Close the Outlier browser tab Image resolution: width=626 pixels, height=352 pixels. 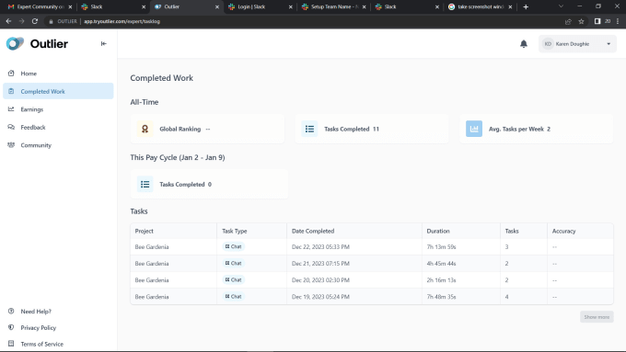[217, 6]
